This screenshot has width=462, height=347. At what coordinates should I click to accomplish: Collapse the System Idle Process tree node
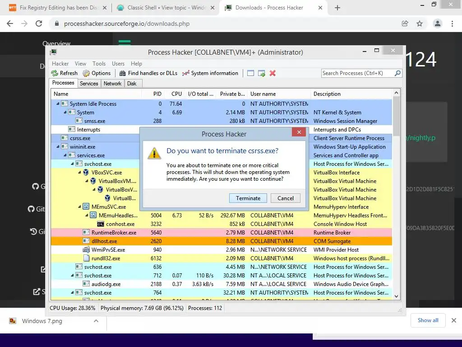[58, 103]
